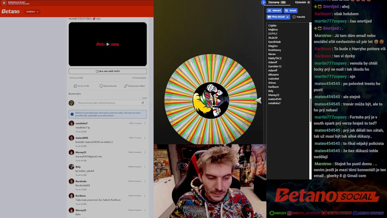The width and height of the screenshot is (387, 218).
Task: Click the entry 'MattyThCZ' in the list
Action: 275,58
